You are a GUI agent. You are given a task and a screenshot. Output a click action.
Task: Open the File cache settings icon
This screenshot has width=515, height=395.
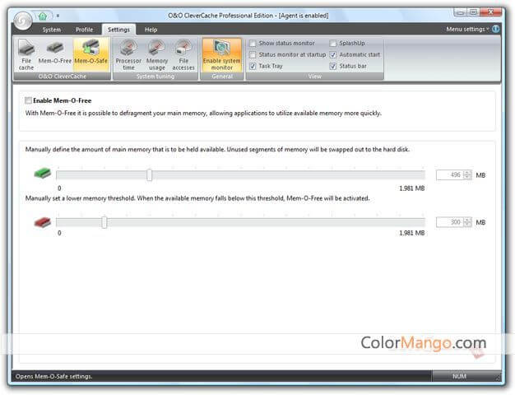click(26, 54)
